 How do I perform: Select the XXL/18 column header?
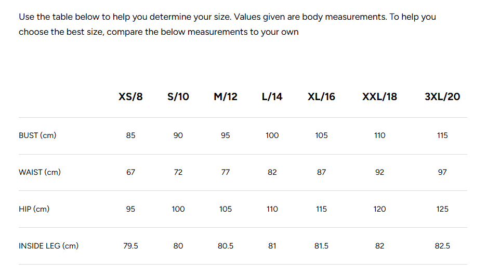[379, 96]
